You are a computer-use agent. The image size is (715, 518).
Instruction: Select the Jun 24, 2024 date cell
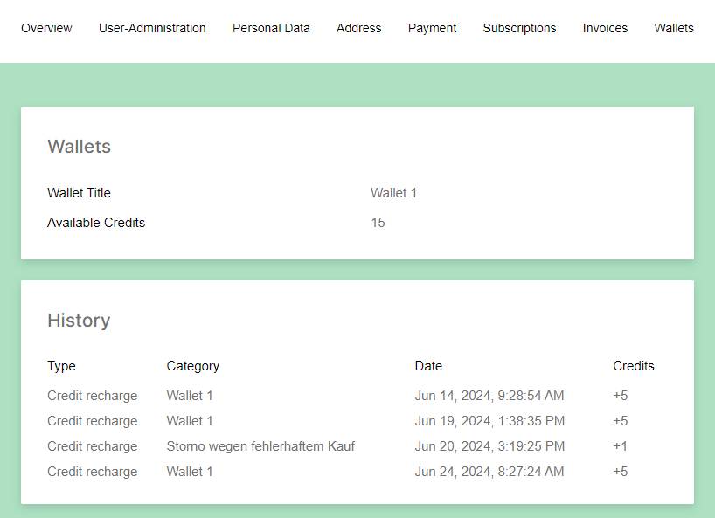489,472
